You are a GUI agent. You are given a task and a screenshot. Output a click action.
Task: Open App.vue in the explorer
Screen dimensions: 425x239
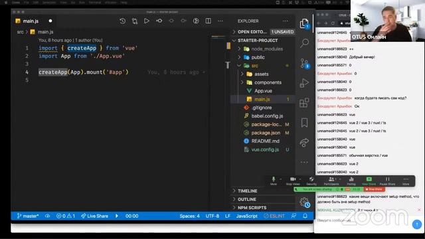point(263,91)
